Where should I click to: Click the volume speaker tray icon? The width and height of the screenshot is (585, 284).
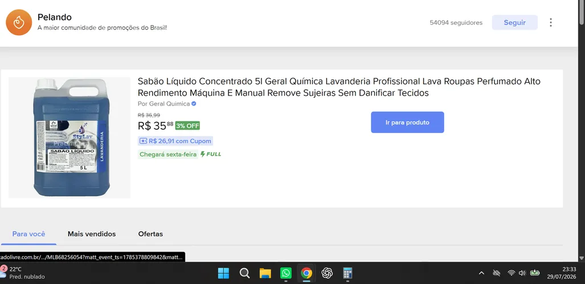(522, 273)
